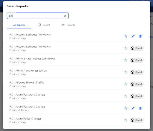Delete the first PCI - Account Lockouts report
This screenshot has height=131, width=153.
(x=140, y=36)
